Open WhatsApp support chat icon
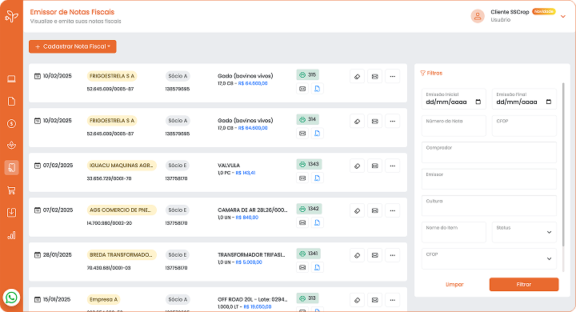 (11, 298)
